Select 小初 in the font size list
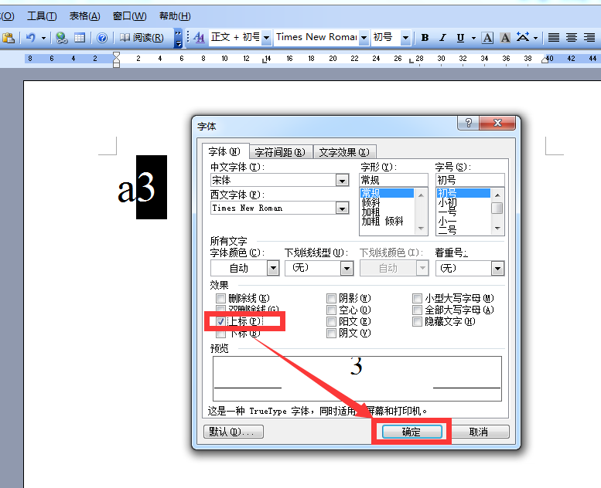 tap(447, 202)
